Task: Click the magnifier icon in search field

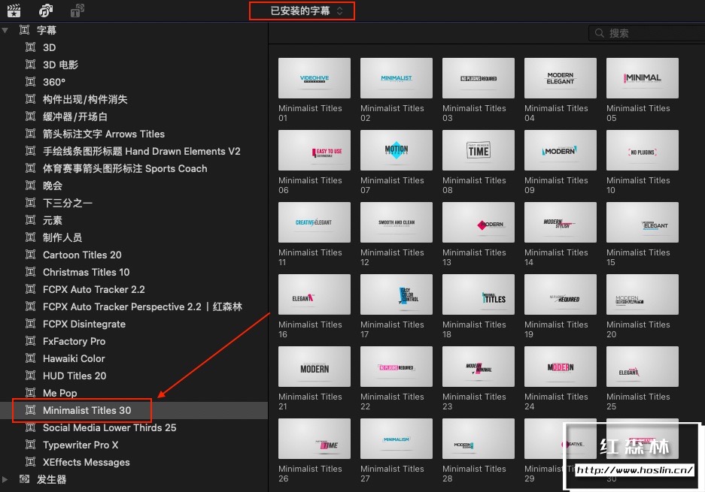Action: click(599, 33)
